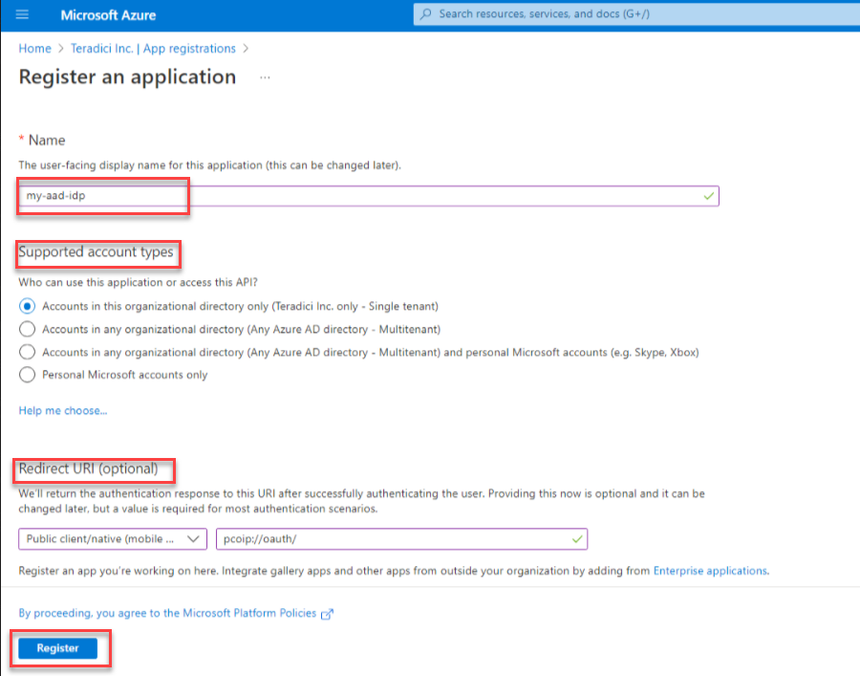
Task: Click the Supported account types heading
Action: pyautogui.click(x=96, y=251)
